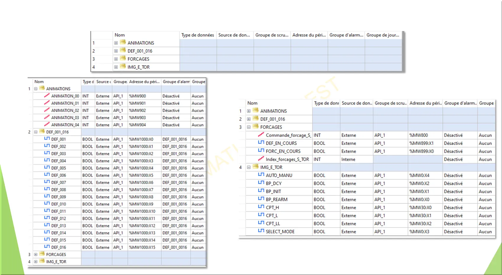Screen dimensions: 502x275
Task: Expand the ANIMATIONS folder in the top table
Action: (x=116, y=43)
